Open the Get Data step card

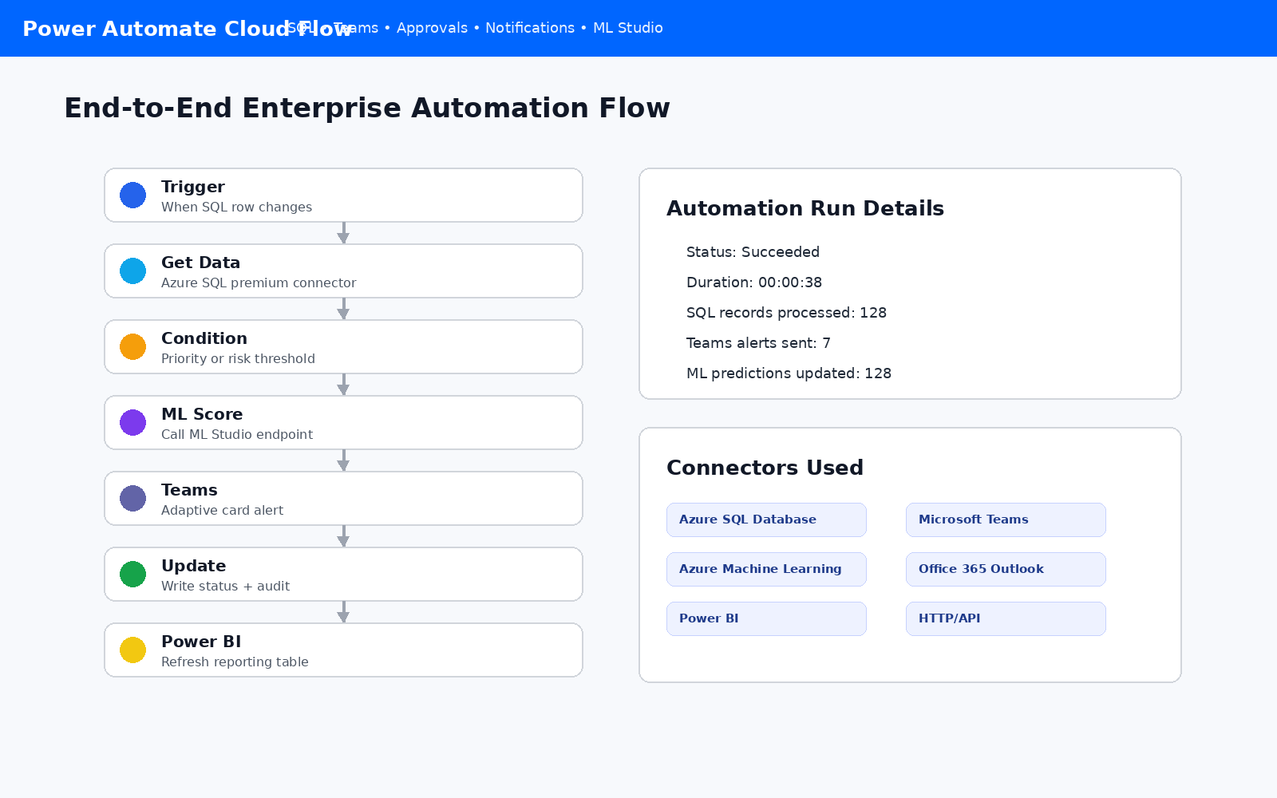(343, 271)
